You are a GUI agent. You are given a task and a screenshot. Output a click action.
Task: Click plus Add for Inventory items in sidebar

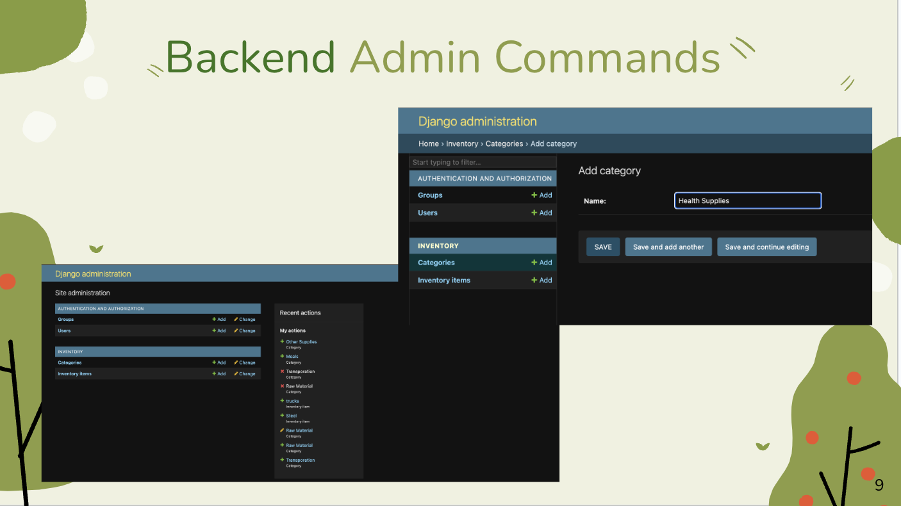click(541, 280)
